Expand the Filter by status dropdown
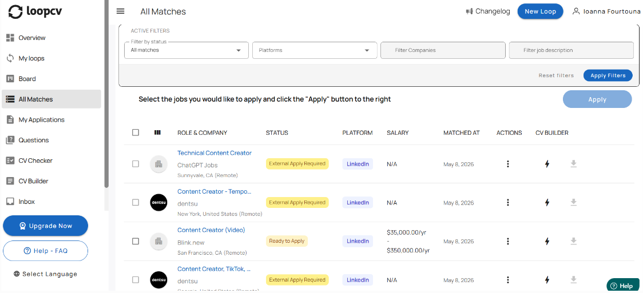643x293 pixels. (x=186, y=50)
